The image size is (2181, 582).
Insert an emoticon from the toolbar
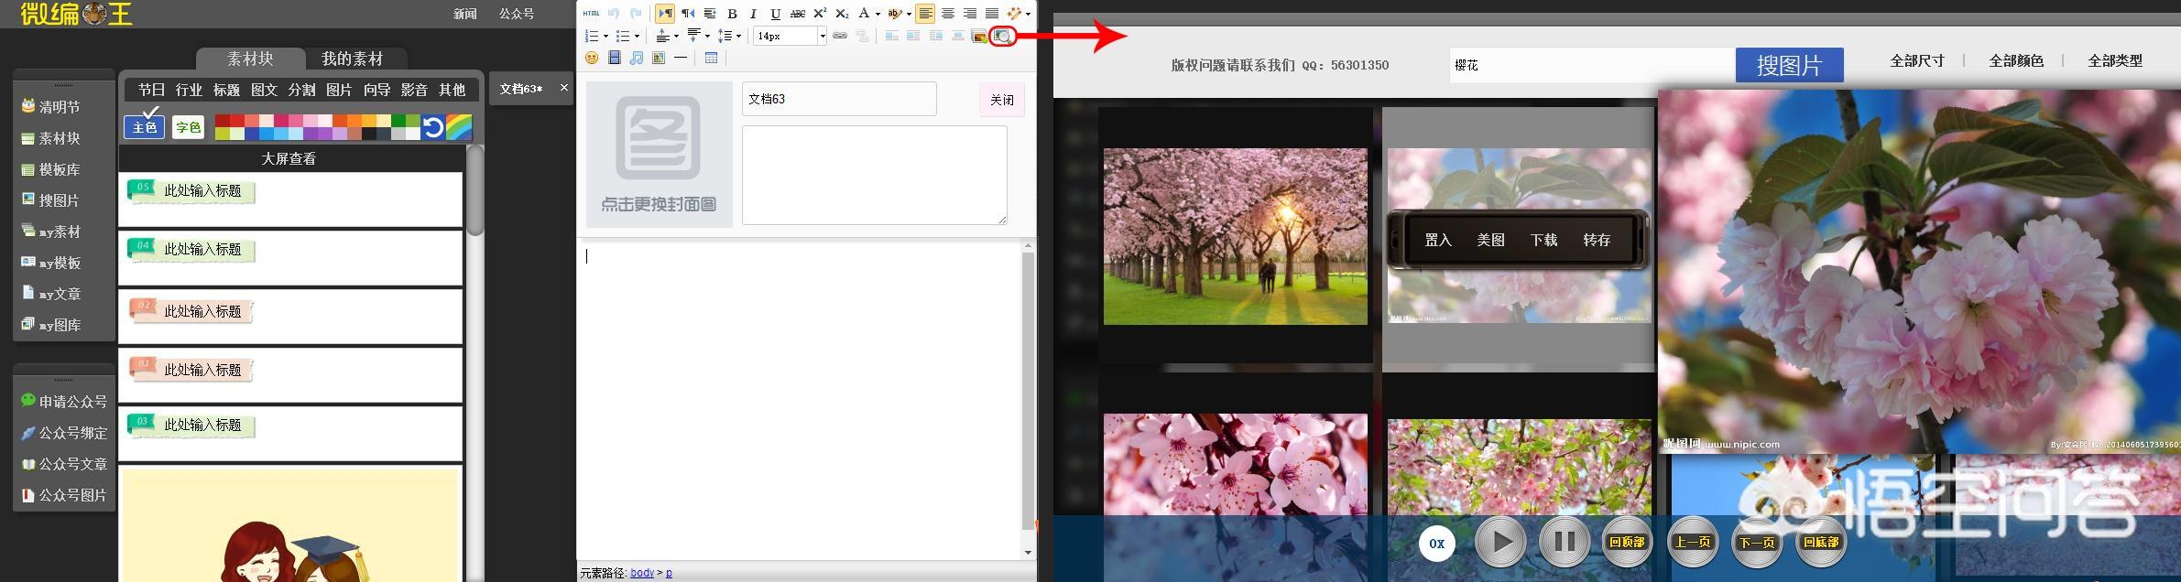(592, 59)
